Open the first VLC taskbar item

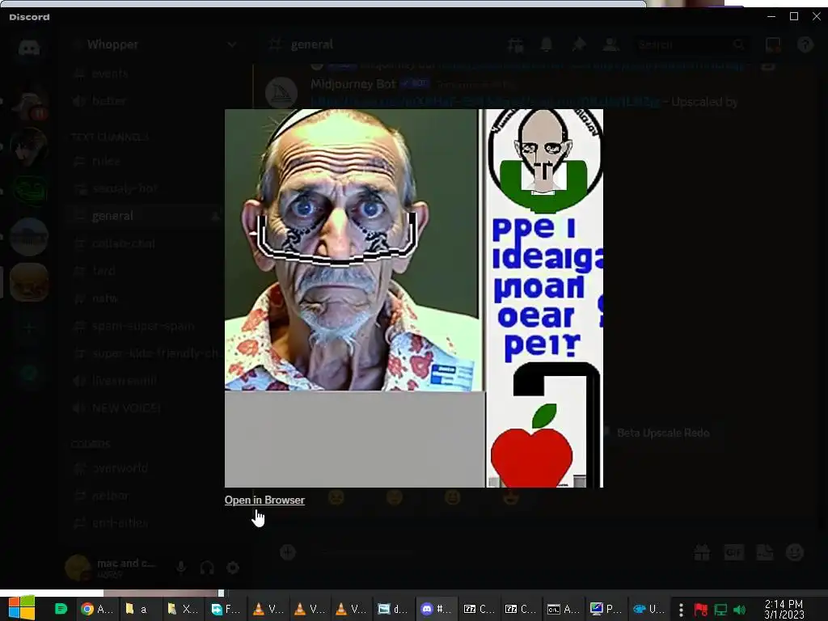(x=268, y=609)
